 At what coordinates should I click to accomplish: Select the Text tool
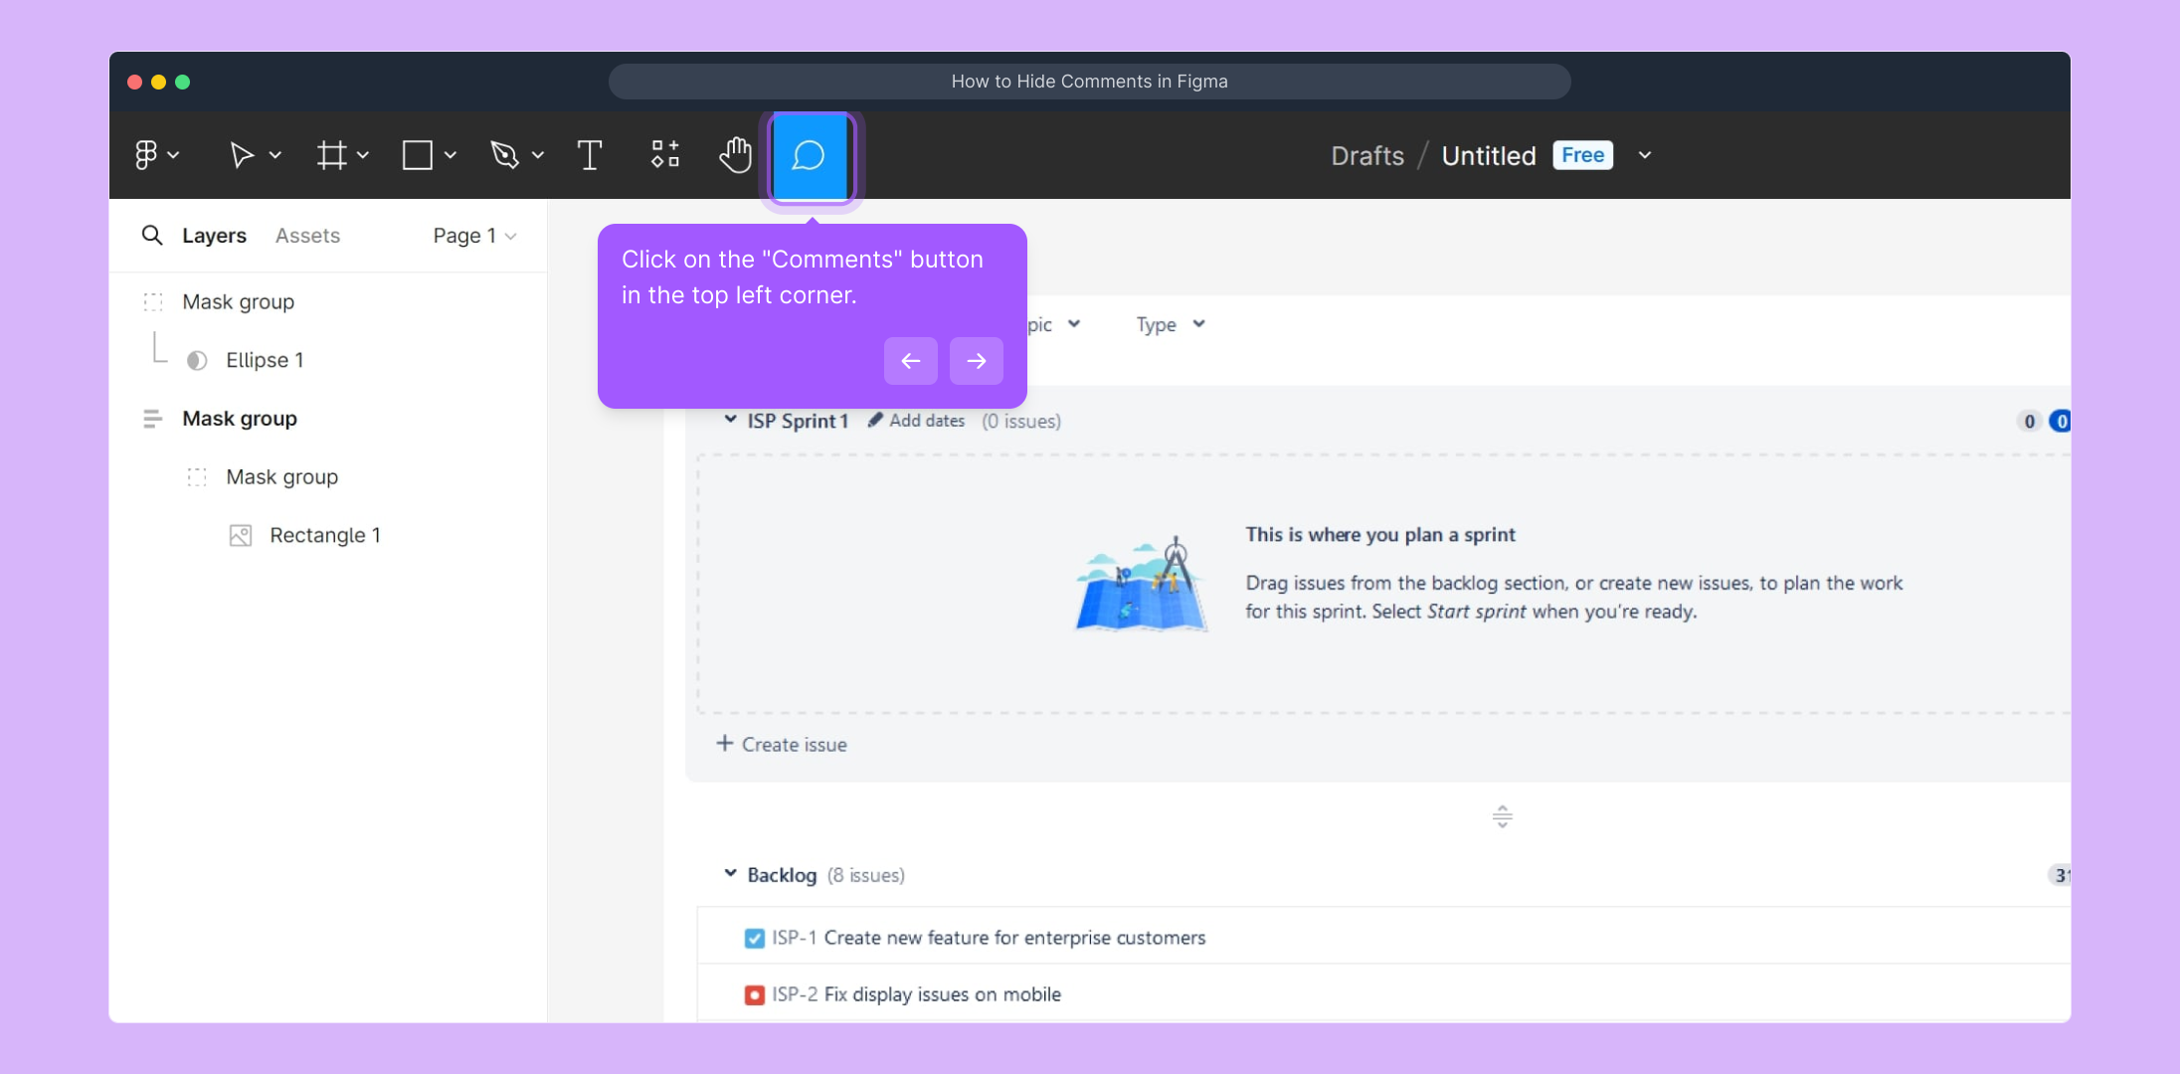[x=590, y=155]
